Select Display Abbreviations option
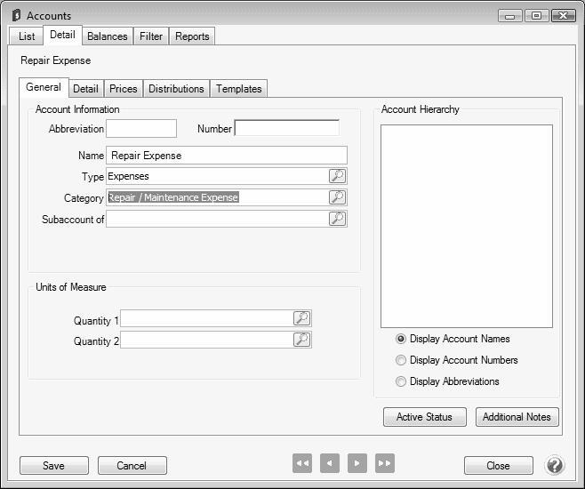585x489 pixels. pyautogui.click(x=401, y=381)
